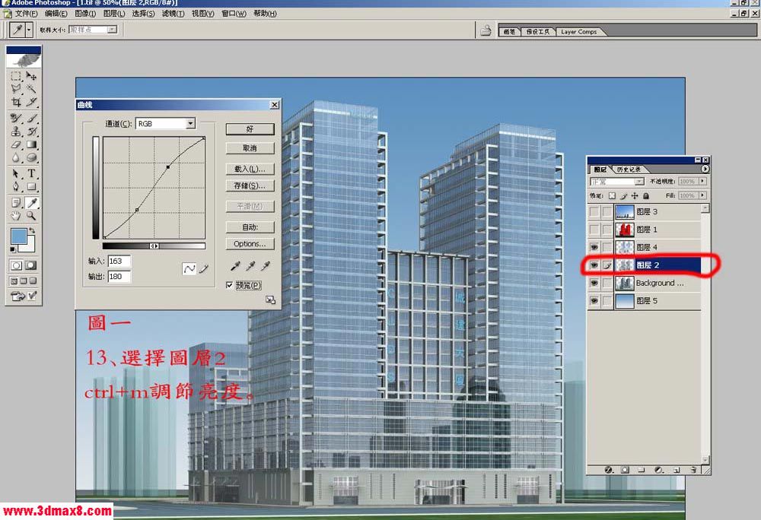Show 图层 1 layer visibility box
761x520 pixels.
(594, 230)
